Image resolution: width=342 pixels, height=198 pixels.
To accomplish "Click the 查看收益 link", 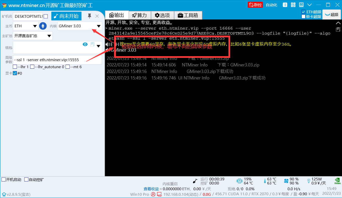I will tap(151, 189).
